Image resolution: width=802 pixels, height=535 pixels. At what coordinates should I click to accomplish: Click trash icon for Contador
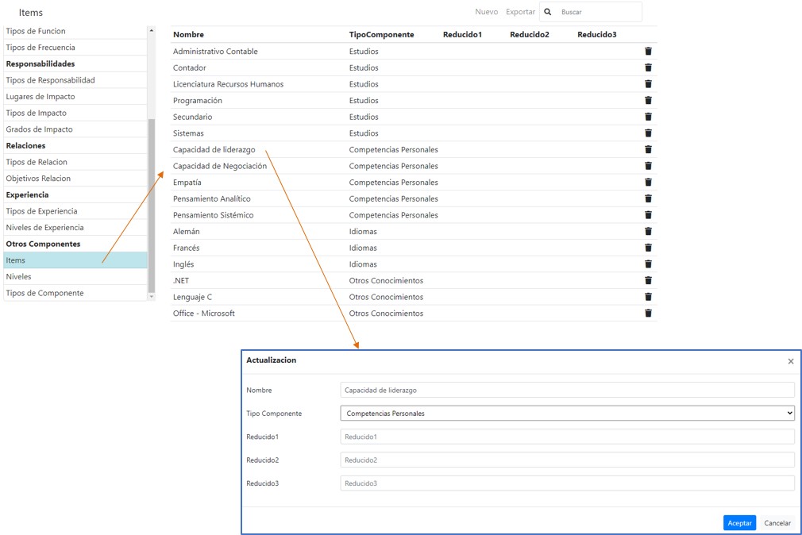pyautogui.click(x=648, y=67)
